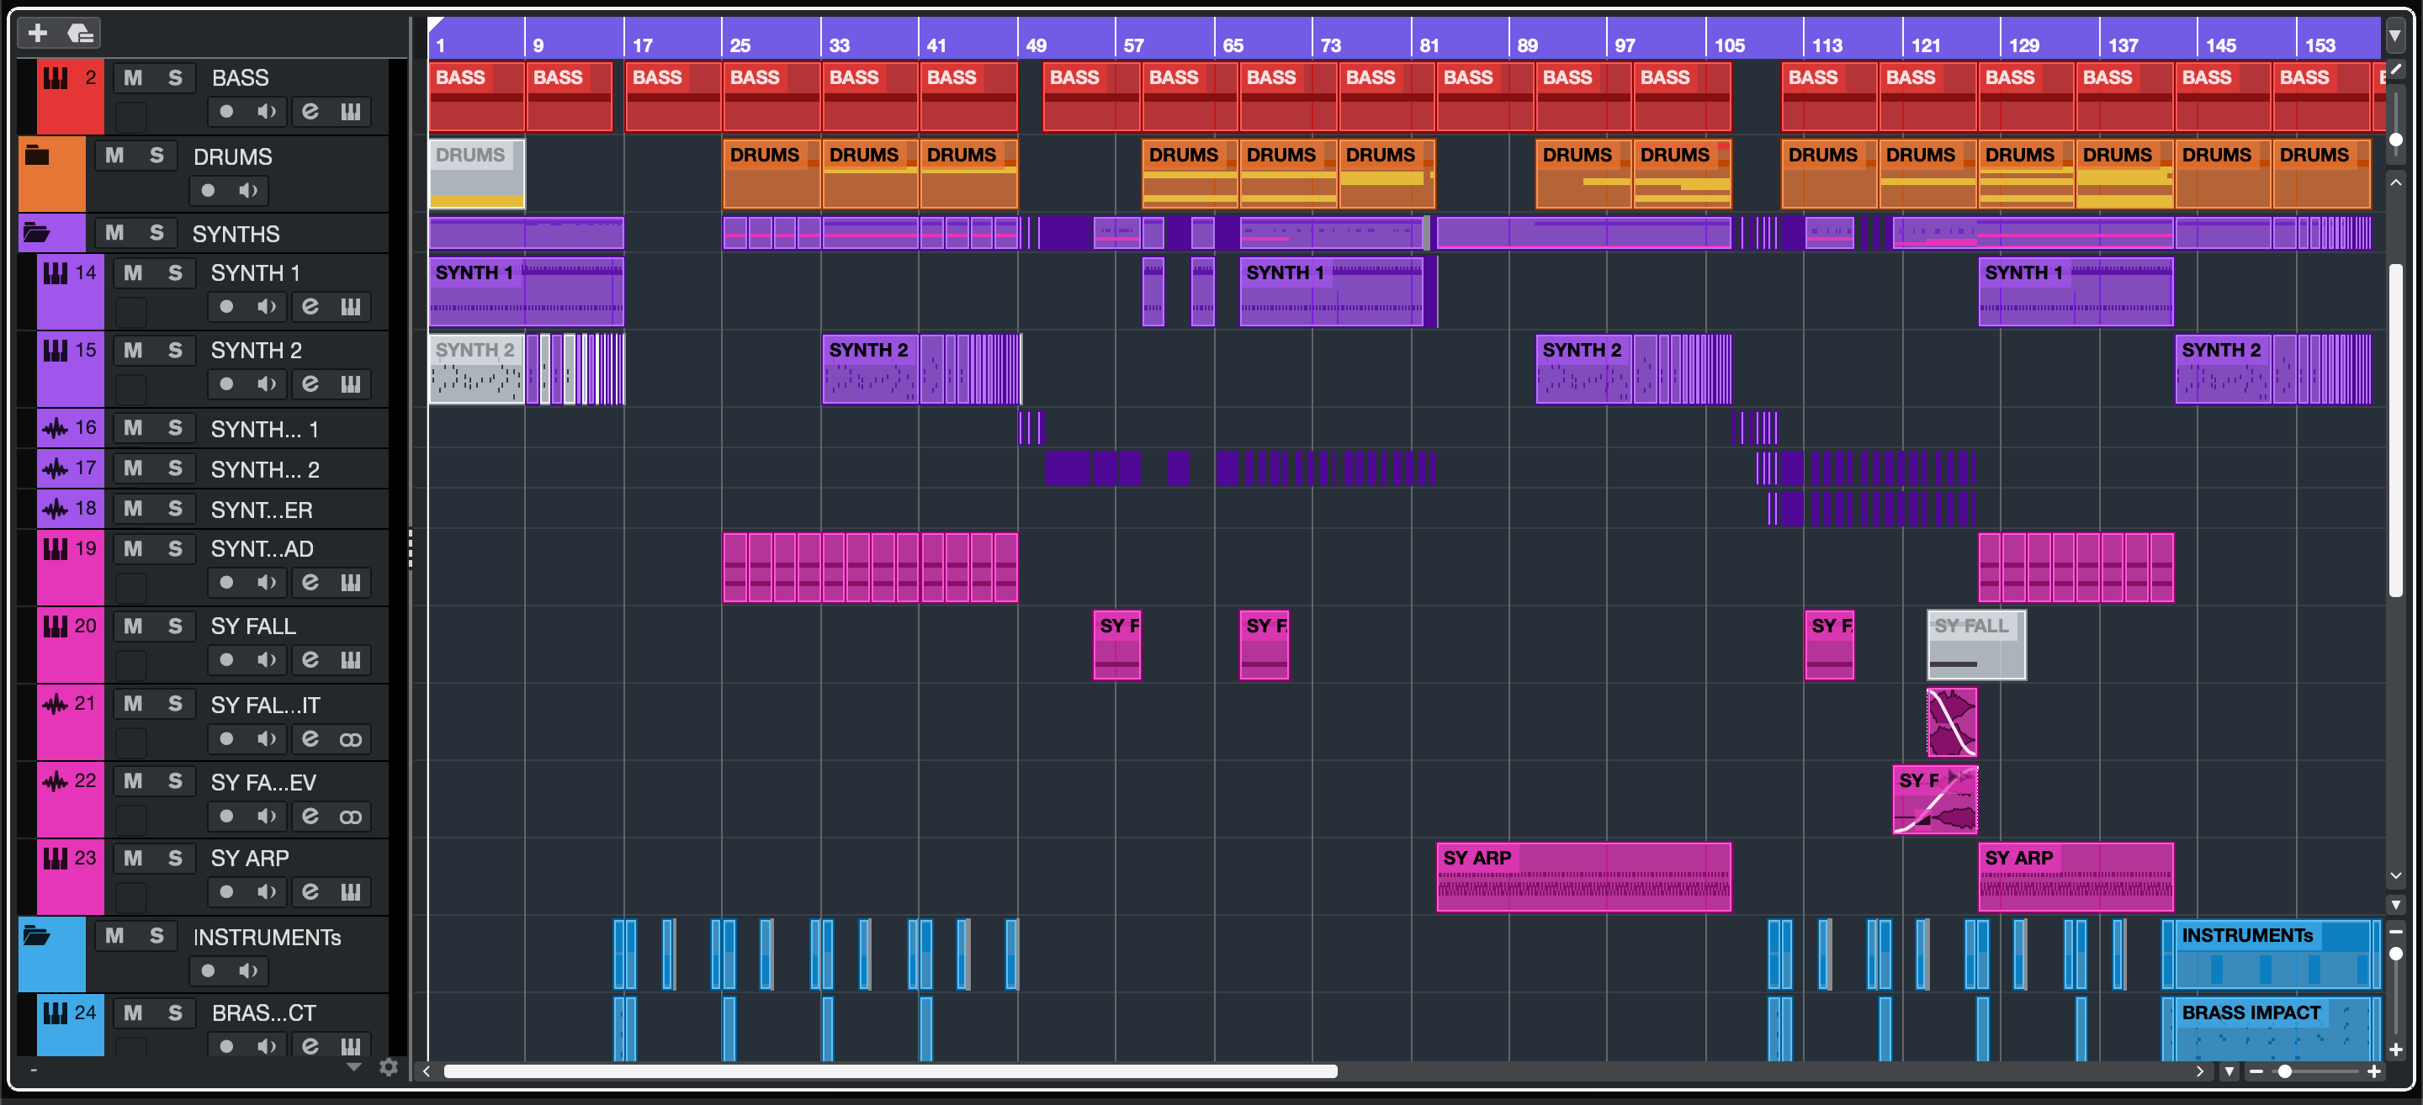The height and width of the screenshot is (1105, 2423).
Task: Click the horizontal scrollbar thumb
Action: tap(890, 1071)
